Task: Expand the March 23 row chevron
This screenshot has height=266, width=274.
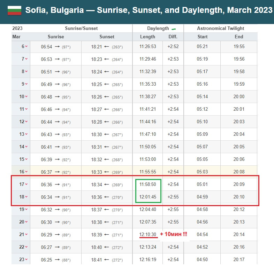Action: click(x=26, y=259)
